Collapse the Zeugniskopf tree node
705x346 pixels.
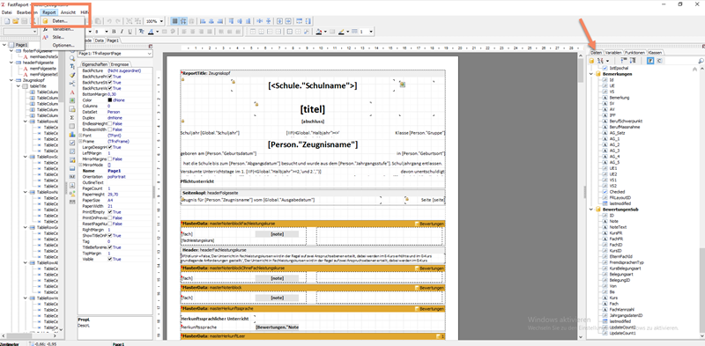11,80
